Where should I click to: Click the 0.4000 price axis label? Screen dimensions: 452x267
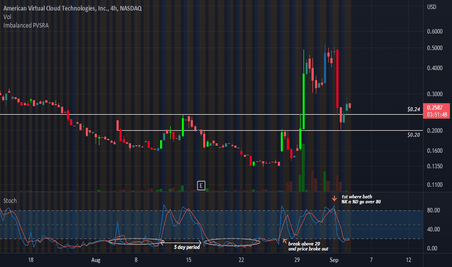point(435,68)
